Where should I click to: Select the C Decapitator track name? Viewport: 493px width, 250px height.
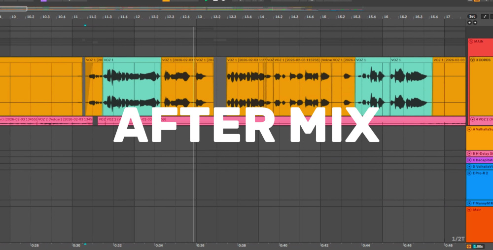[483, 160]
